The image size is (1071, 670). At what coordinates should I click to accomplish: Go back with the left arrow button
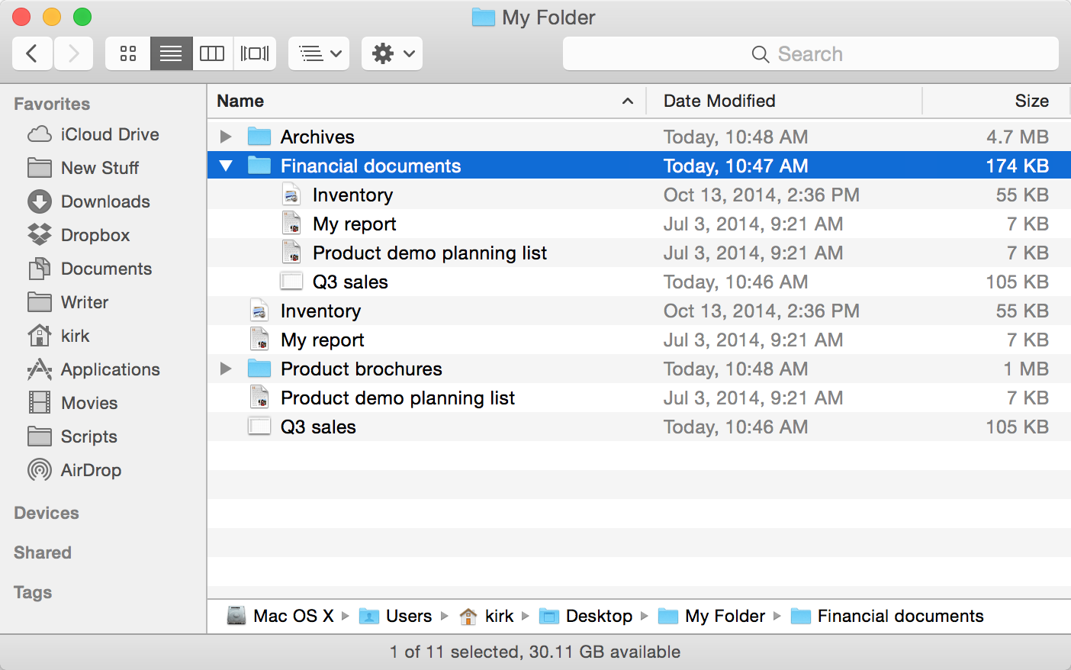pyautogui.click(x=32, y=53)
